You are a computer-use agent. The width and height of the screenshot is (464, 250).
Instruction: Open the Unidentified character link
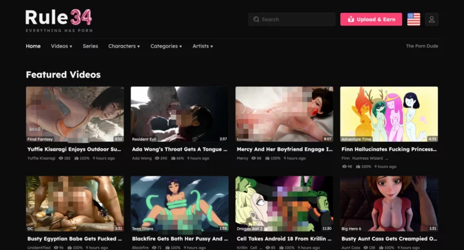click(x=39, y=248)
